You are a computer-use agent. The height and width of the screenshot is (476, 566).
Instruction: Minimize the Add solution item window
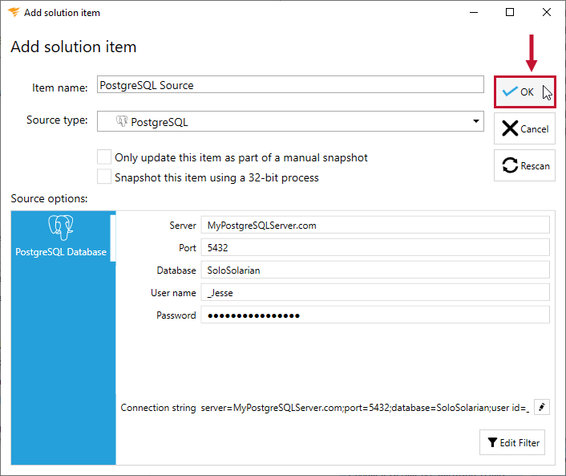pos(474,12)
